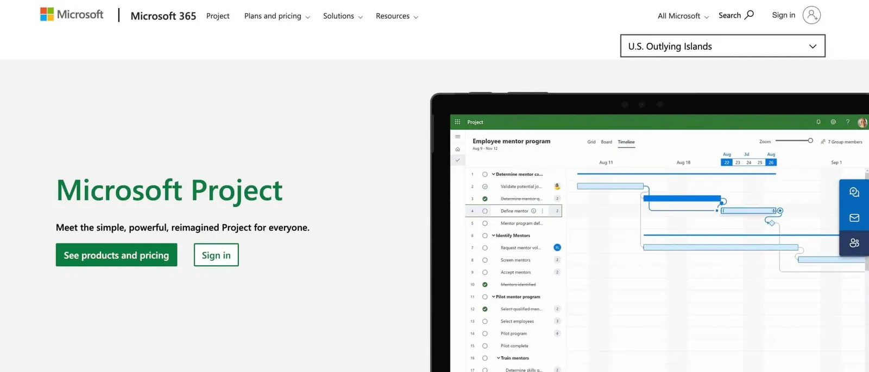Click the help question mark icon
Viewport: 869px width, 372px height.
tap(847, 122)
